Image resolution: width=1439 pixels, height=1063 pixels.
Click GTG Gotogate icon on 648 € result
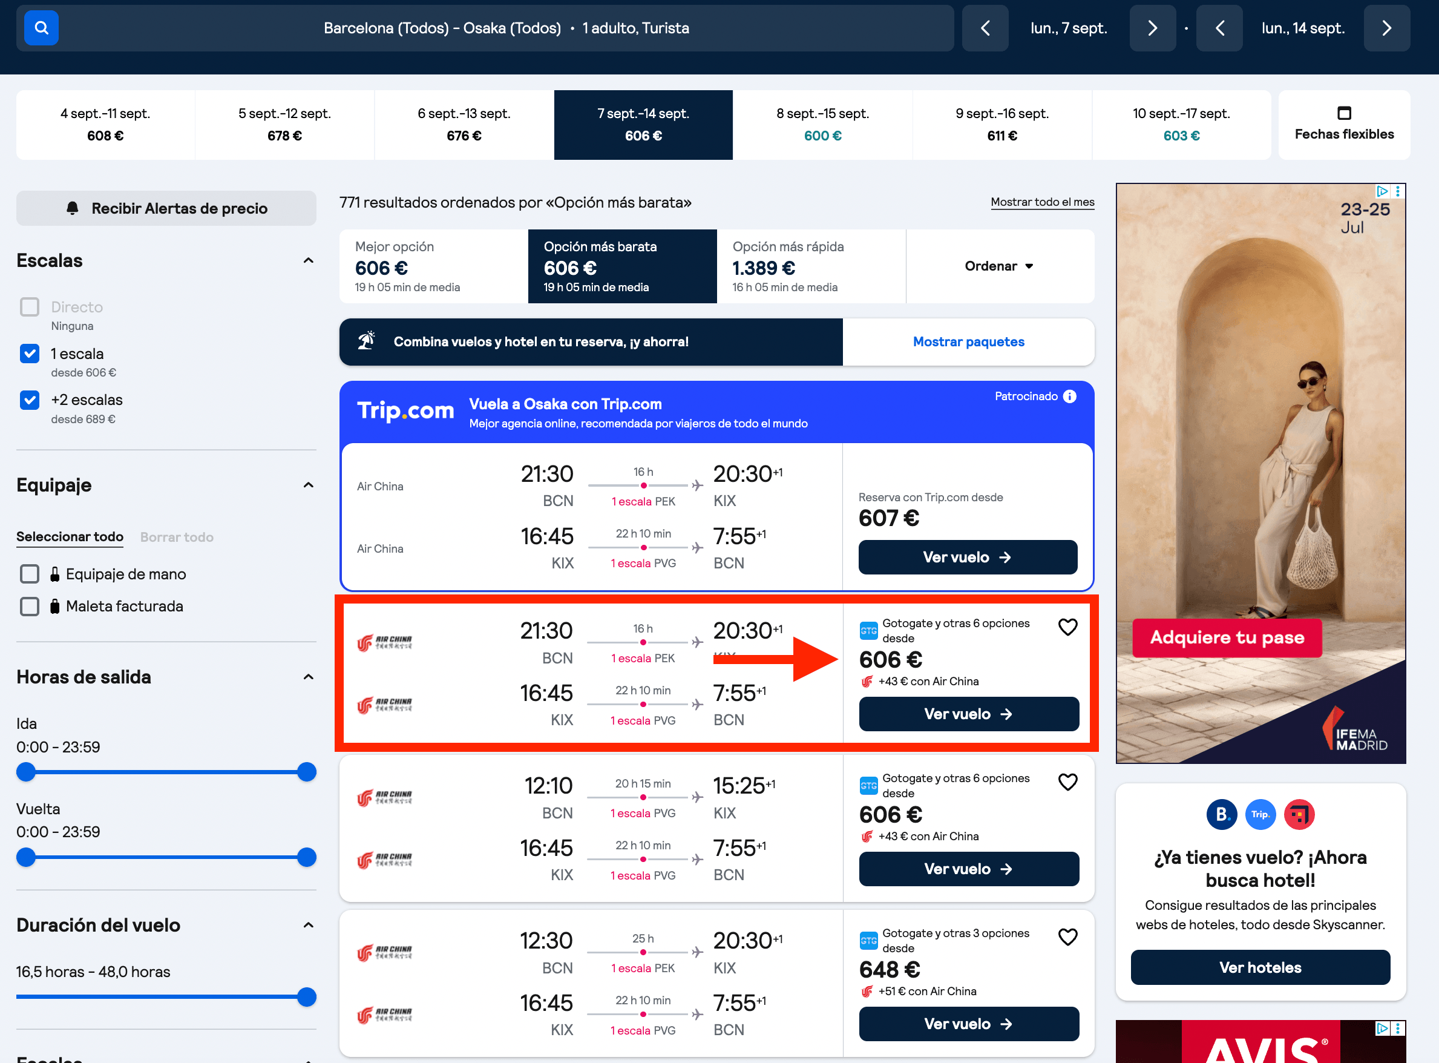(868, 941)
